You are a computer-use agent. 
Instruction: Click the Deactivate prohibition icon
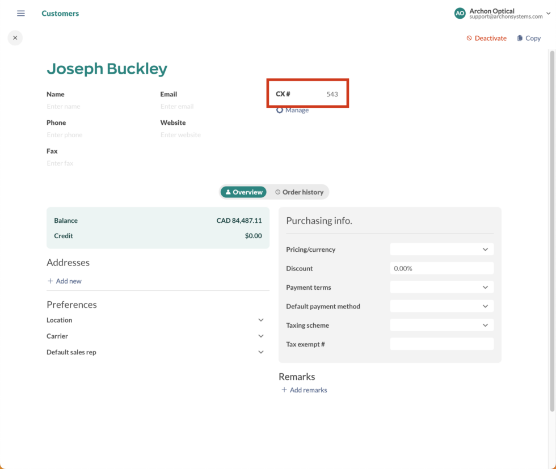[x=469, y=38]
